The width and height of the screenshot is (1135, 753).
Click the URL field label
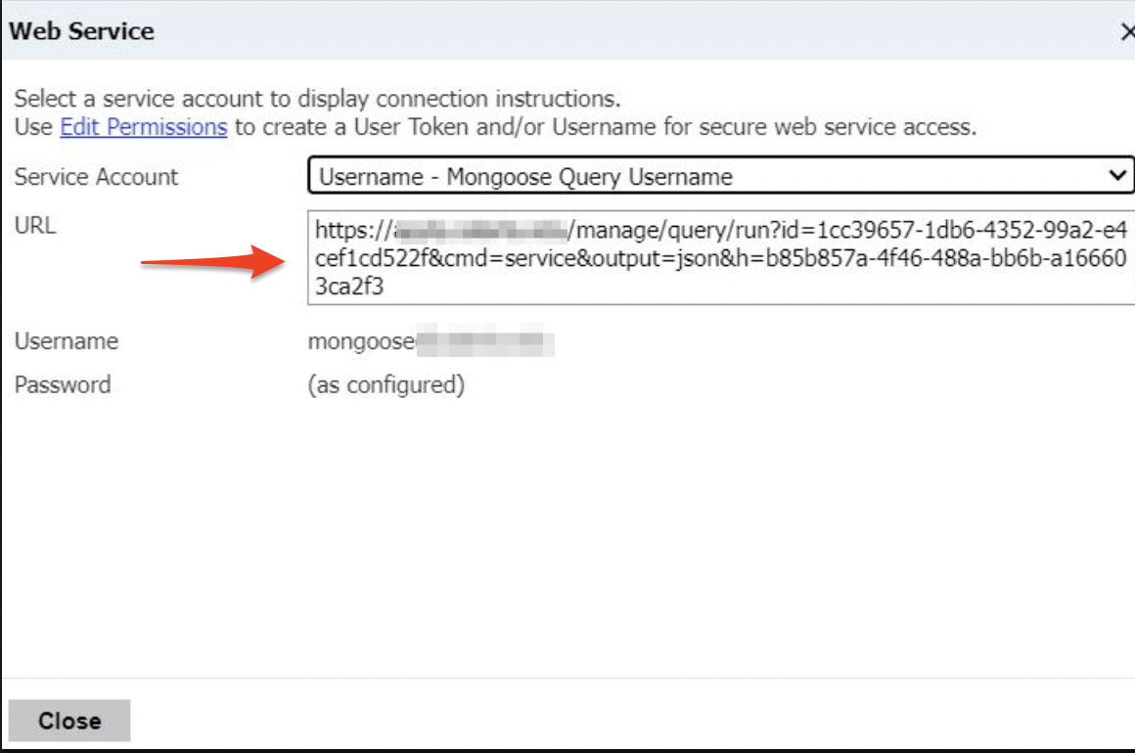[35, 226]
